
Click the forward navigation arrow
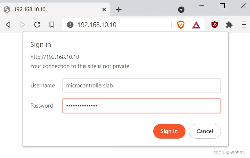click(x=23, y=25)
